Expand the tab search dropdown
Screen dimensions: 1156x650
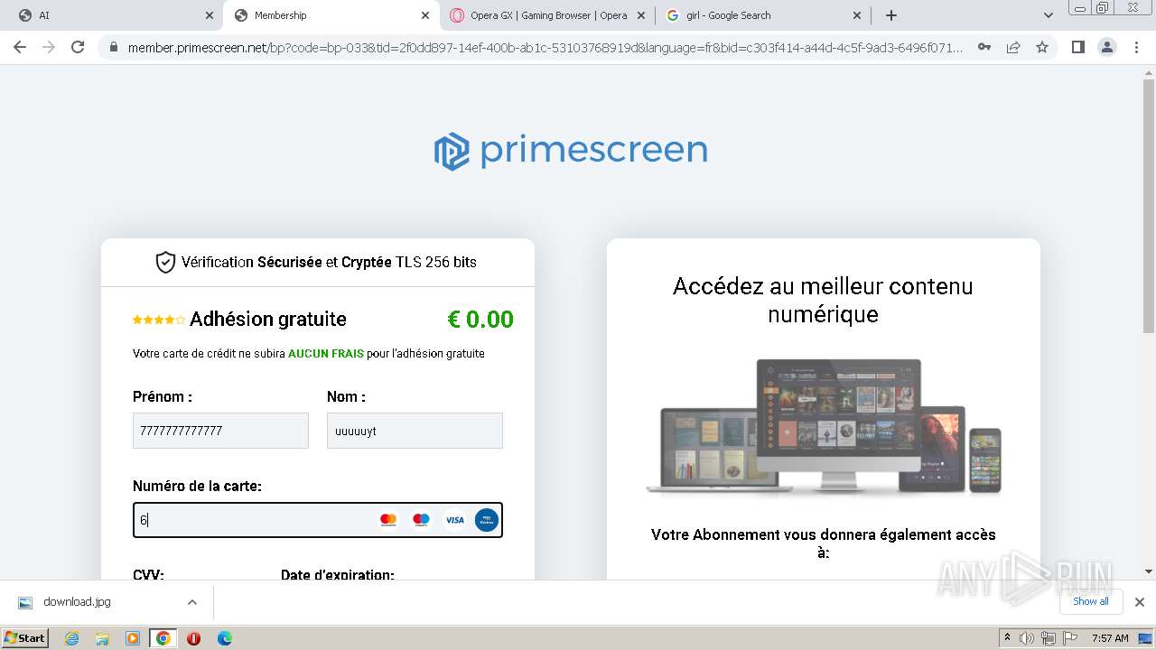tap(1048, 15)
